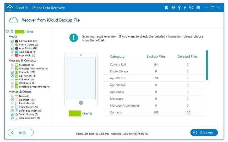Viewport: 228px width, 142px height.
Task: Select App Document (1) in the sidebar
Action: tap(29, 118)
